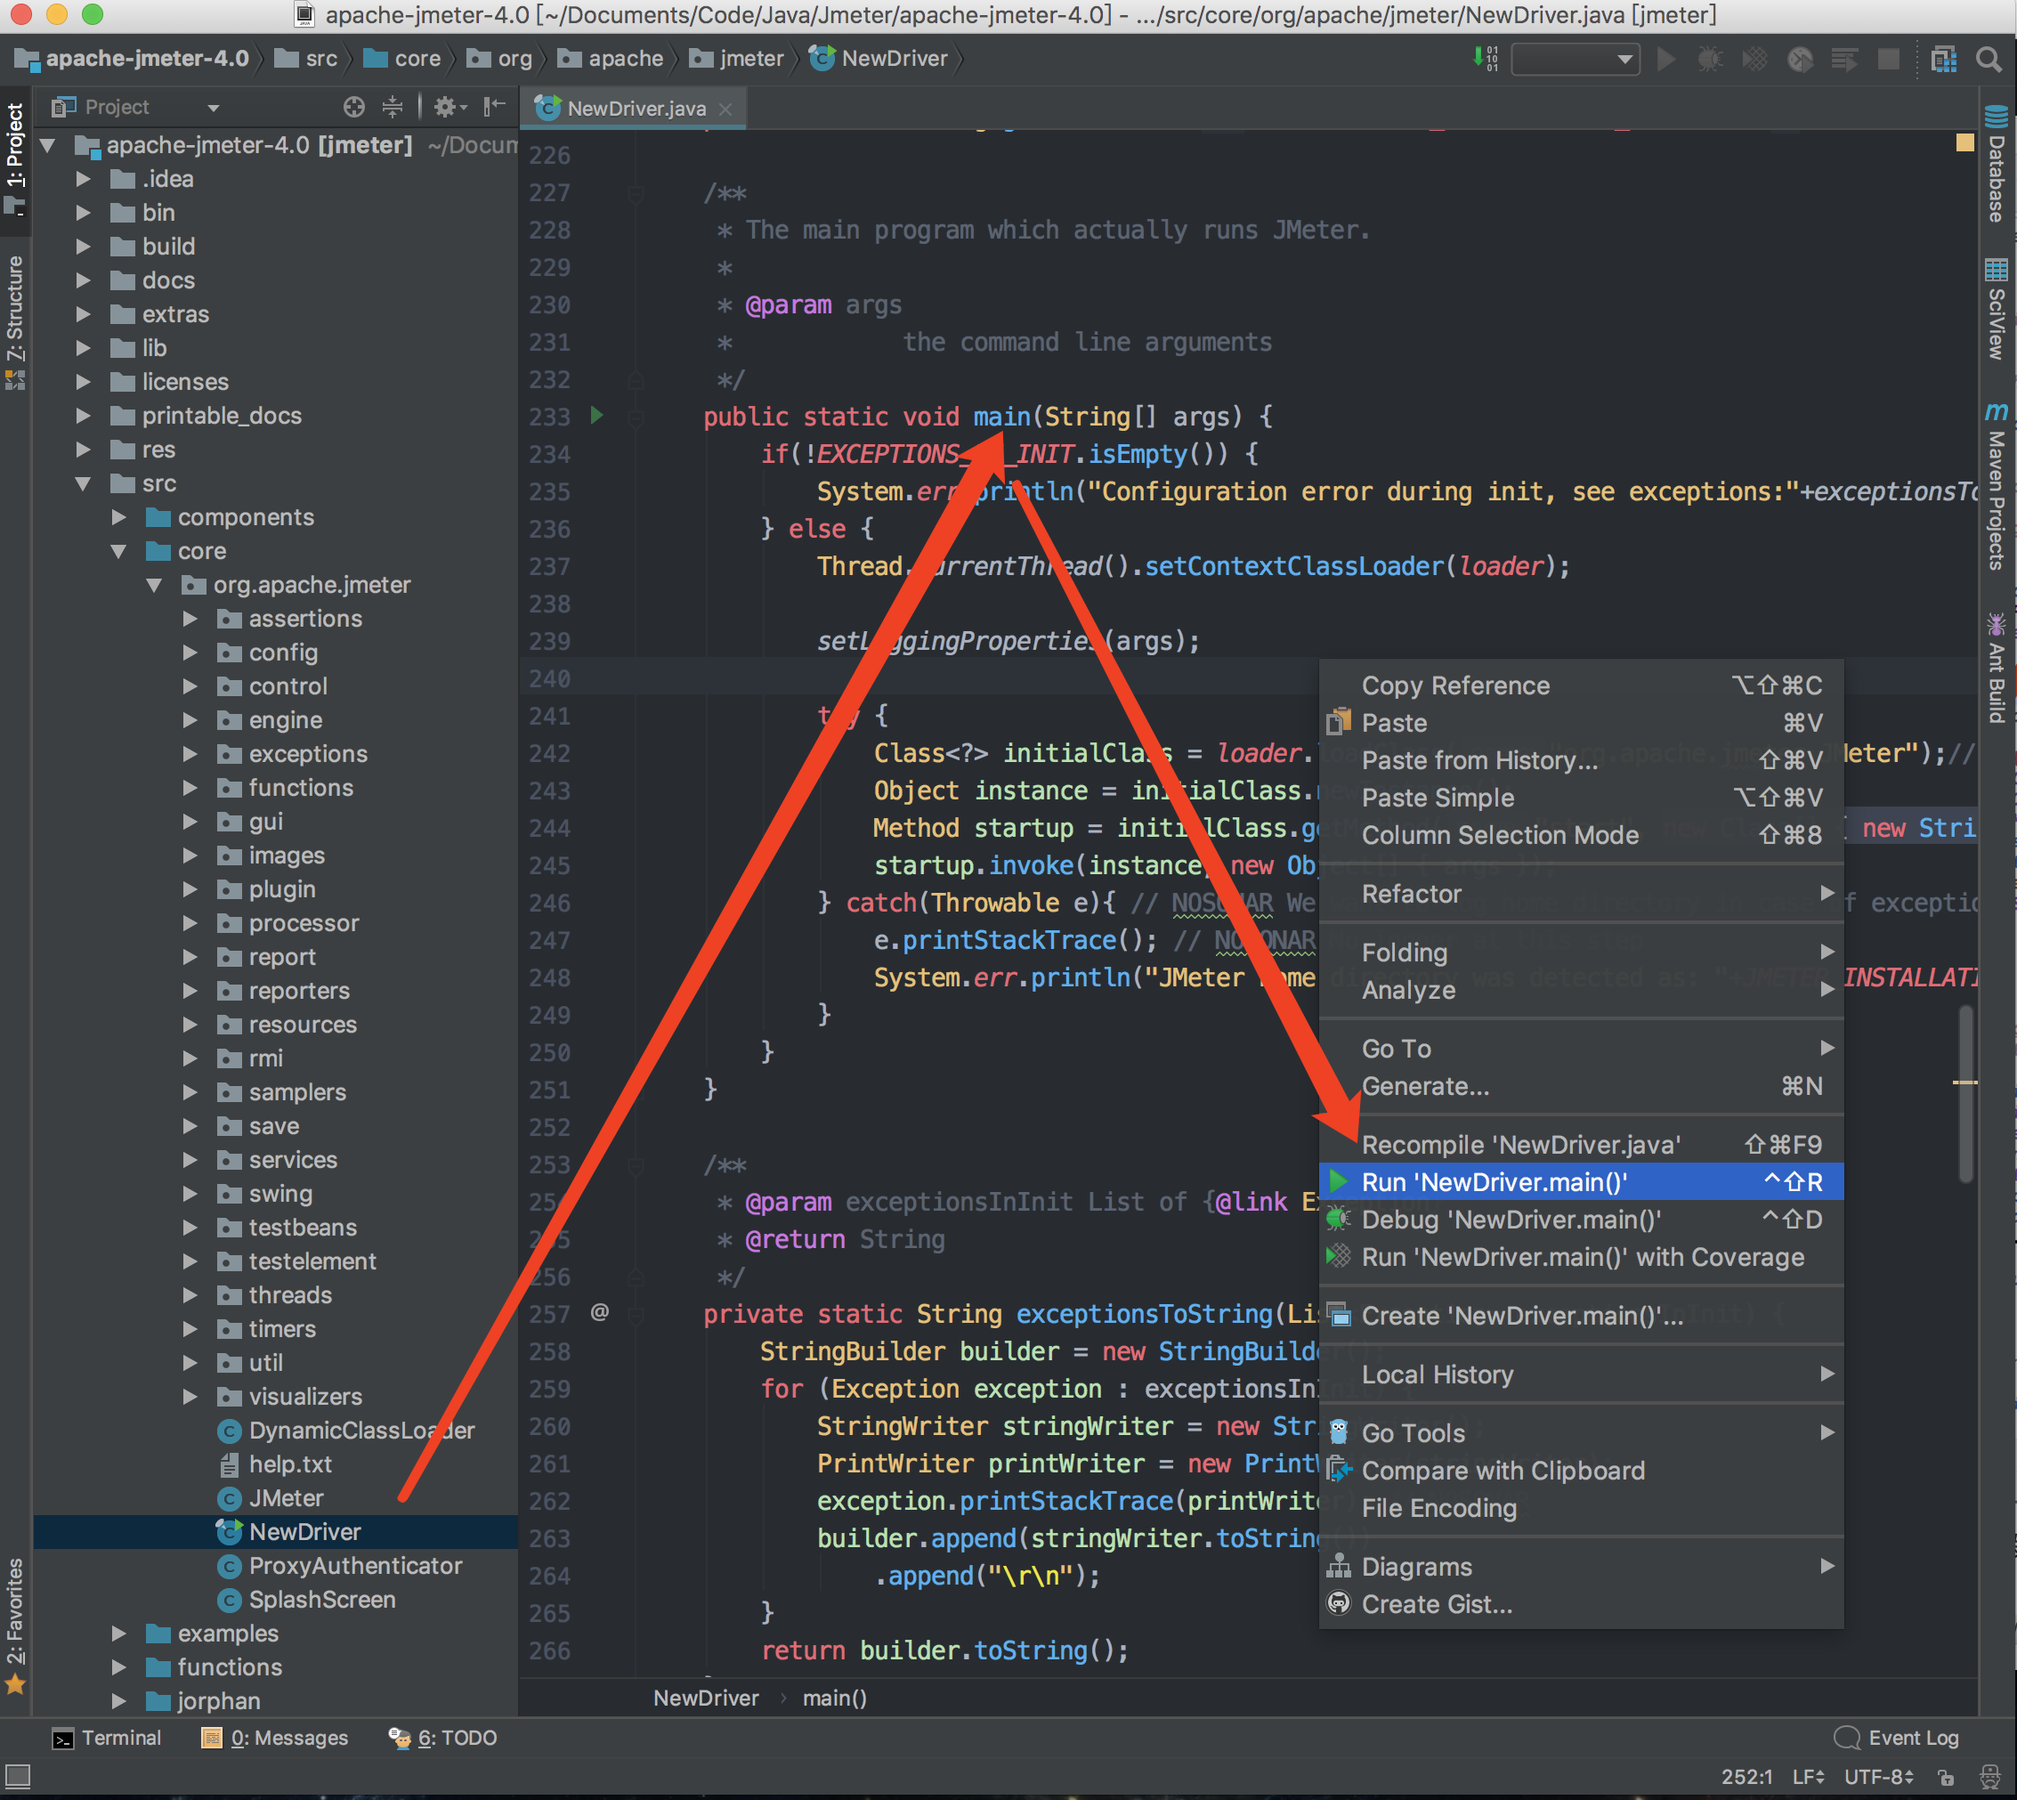Click the Search Everywhere magnifier icon
Image resolution: width=2017 pixels, height=1800 pixels.
coord(1989,60)
